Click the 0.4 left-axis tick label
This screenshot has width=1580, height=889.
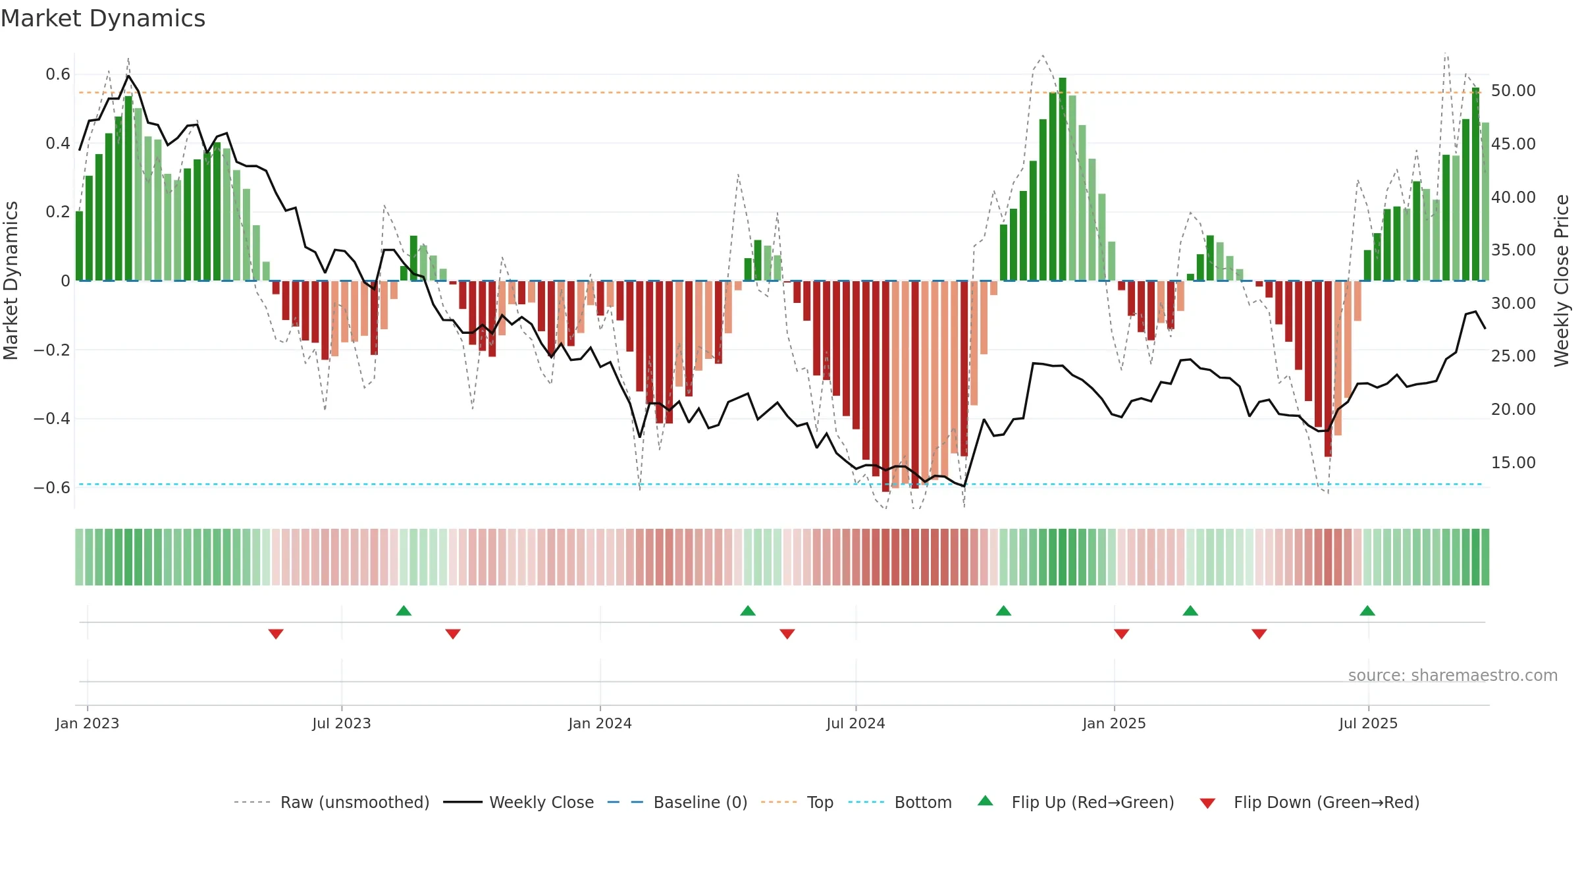(x=58, y=143)
